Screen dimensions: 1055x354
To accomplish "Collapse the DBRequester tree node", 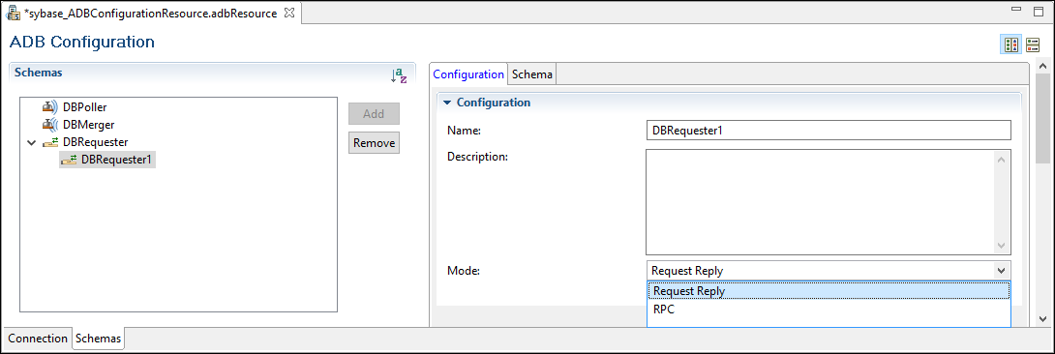I will (31, 142).
